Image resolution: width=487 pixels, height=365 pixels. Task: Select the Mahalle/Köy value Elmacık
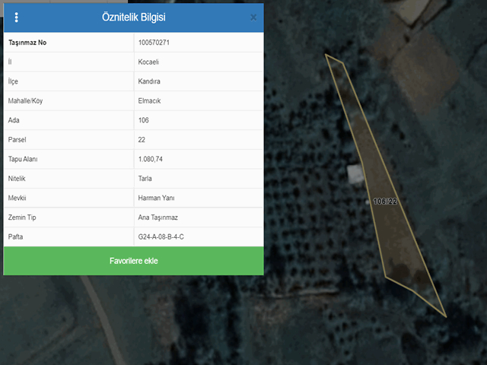150,101
